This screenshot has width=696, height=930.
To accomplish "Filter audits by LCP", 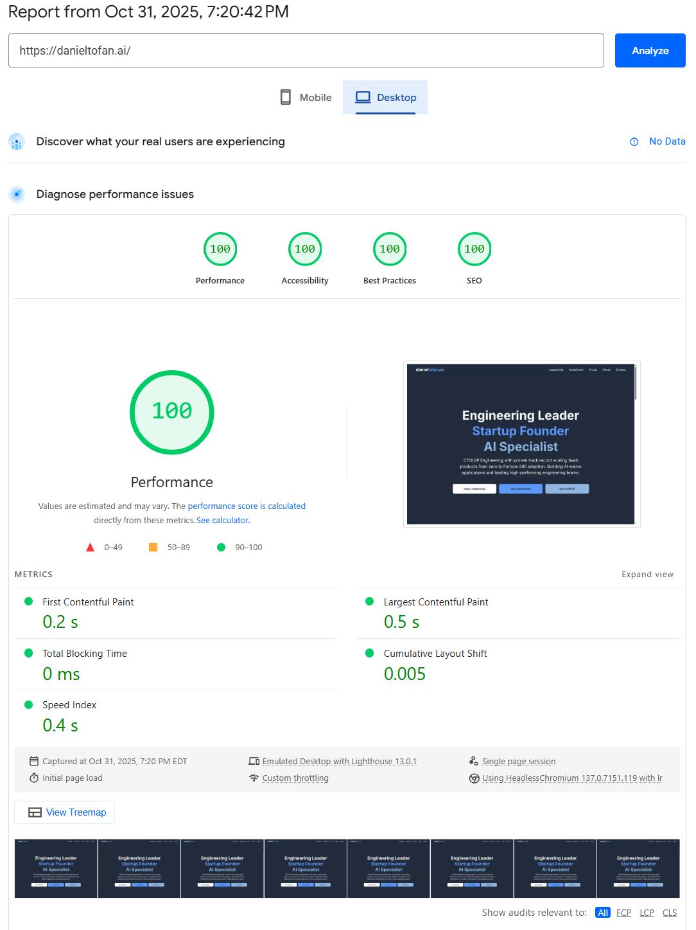I will pyautogui.click(x=647, y=913).
